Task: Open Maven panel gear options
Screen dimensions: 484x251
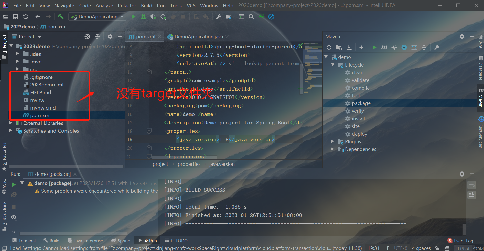Action: tap(462, 37)
